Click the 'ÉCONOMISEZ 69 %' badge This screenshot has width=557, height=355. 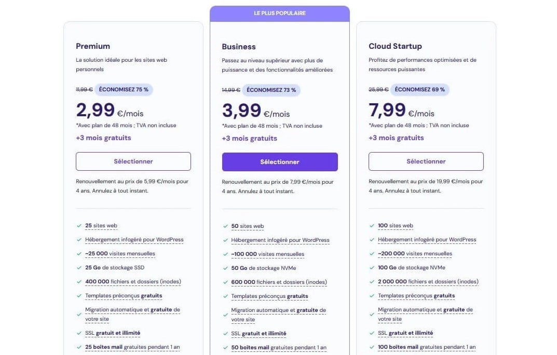(419, 89)
